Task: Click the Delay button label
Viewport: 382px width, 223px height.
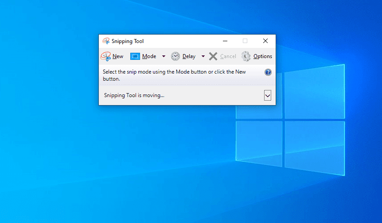Action: [x=189, y=56]
